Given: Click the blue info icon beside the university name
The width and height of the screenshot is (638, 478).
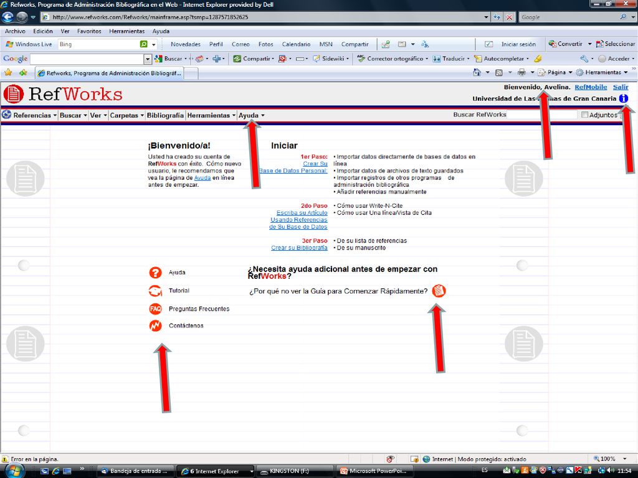Looking at the screenshot, I should pyautogui.click(x=623, y=98).
